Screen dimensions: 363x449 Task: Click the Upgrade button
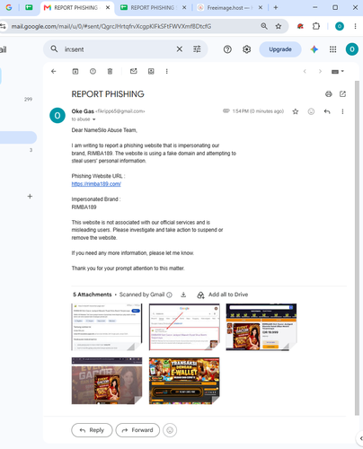tap(280, 49)
